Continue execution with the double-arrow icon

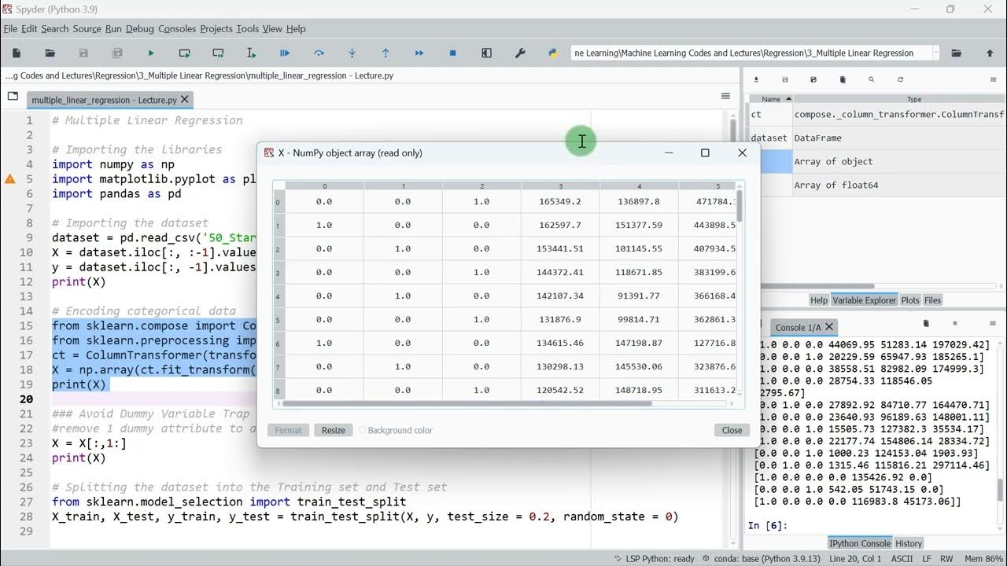(x=419, y=53)
